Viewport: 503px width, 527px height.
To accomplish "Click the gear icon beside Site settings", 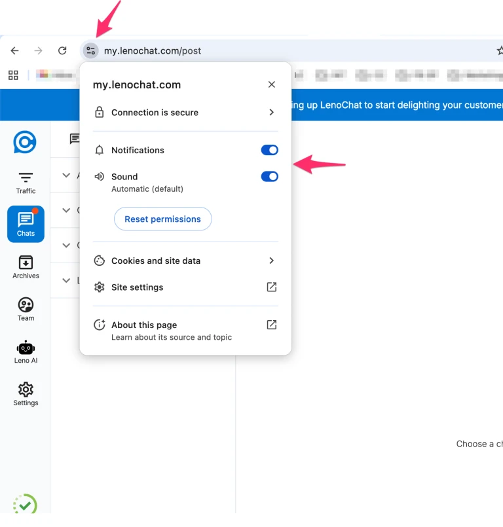I will point(99,287).
